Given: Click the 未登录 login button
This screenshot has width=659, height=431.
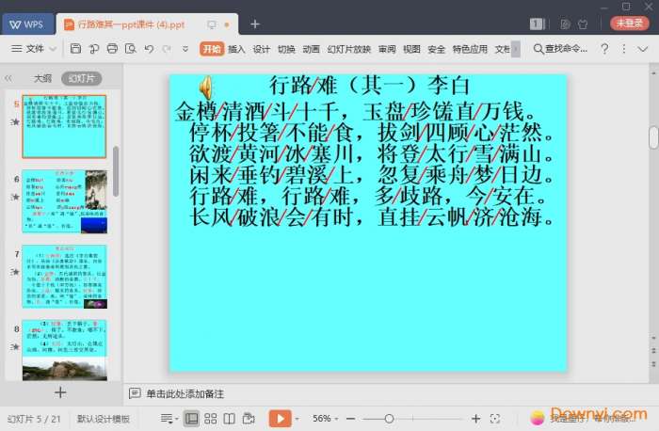Looking at the screenshot, I should pyautogui.click(x=630, y=23).
